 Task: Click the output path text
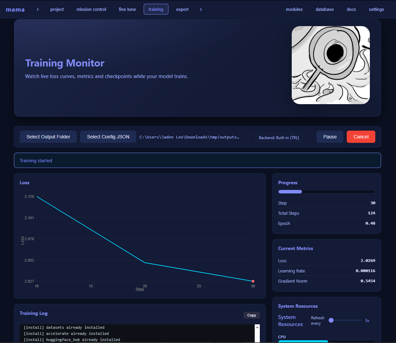click(x=190, y=137)
